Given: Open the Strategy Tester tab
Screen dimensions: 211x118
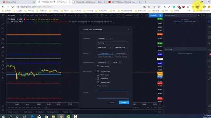Looking at the screenshot, I should click(53, 112).
